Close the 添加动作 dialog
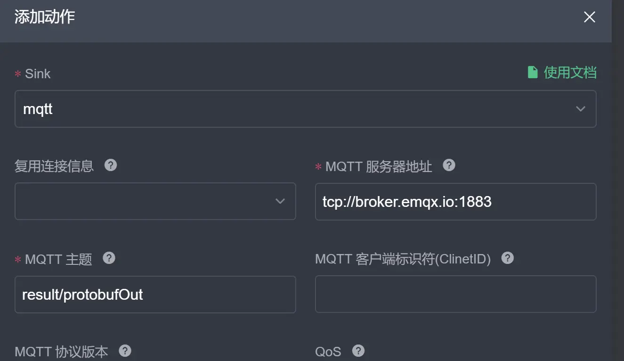Screen dimensions: 624x361 [x=589, y=17]
